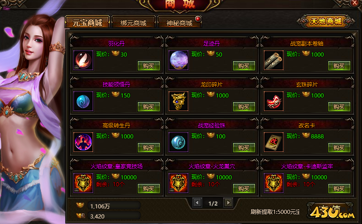Click 购买 for 改名卡

pos(339,148)
